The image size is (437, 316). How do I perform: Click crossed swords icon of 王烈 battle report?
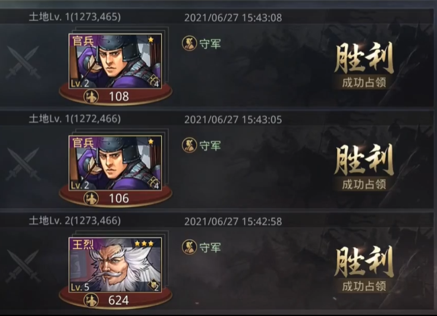(23, 266)
